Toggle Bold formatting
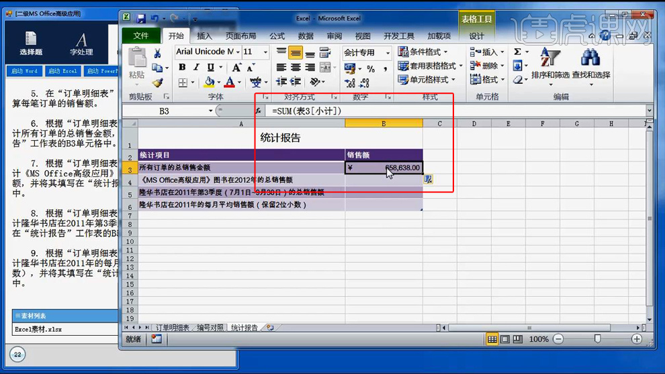The image size is (665, 374). tap(182, 67)
